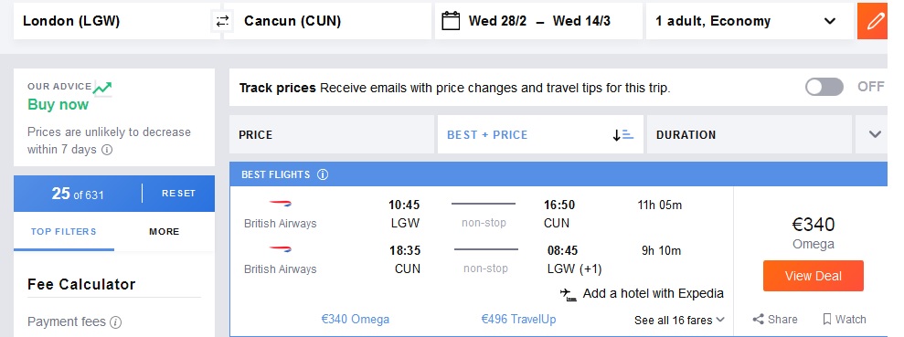Select the TOP FILTERS tab
904x337 pixels.
click(x=63, y=232)
